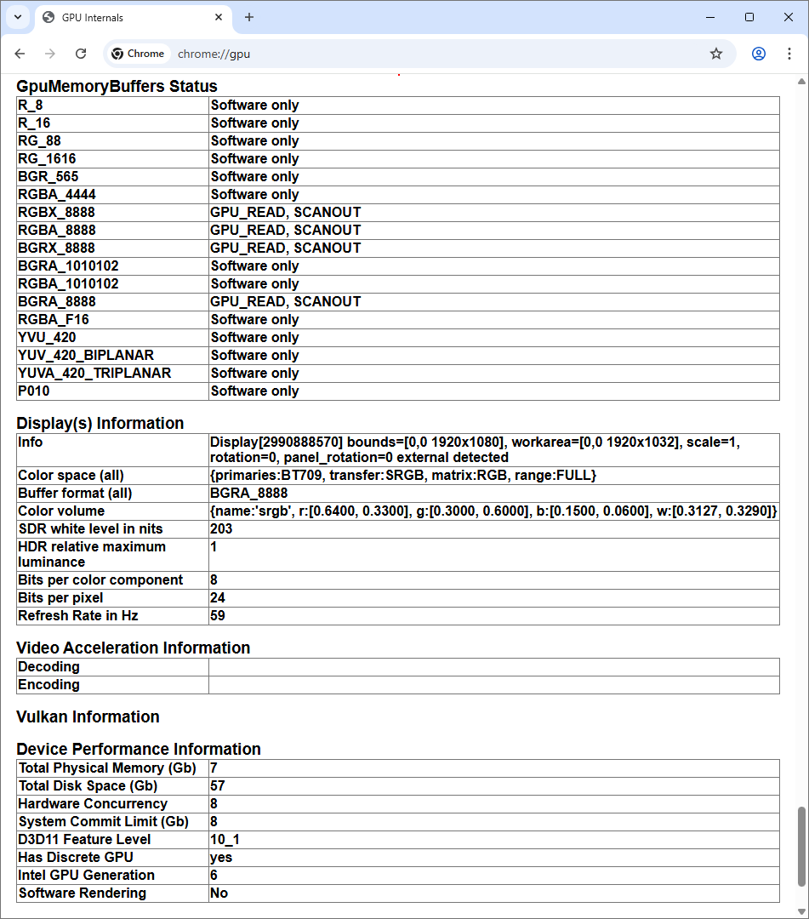
Task: Click the R_8 row label
Action: click(x=31, y=106)
